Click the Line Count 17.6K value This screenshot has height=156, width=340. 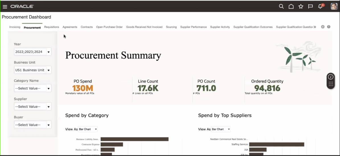coord(148,88)
